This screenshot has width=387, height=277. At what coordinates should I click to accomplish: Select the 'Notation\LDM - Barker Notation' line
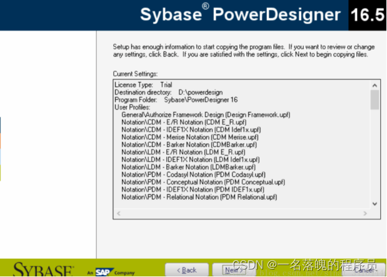click(x=189, y=167)
